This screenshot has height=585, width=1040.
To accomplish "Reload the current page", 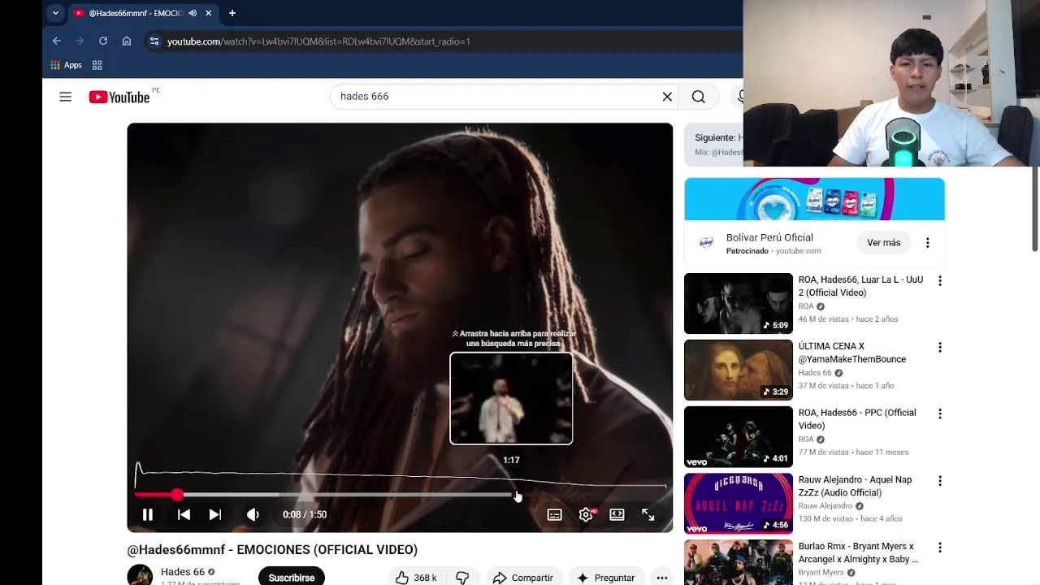I will (x=103, y=41).
